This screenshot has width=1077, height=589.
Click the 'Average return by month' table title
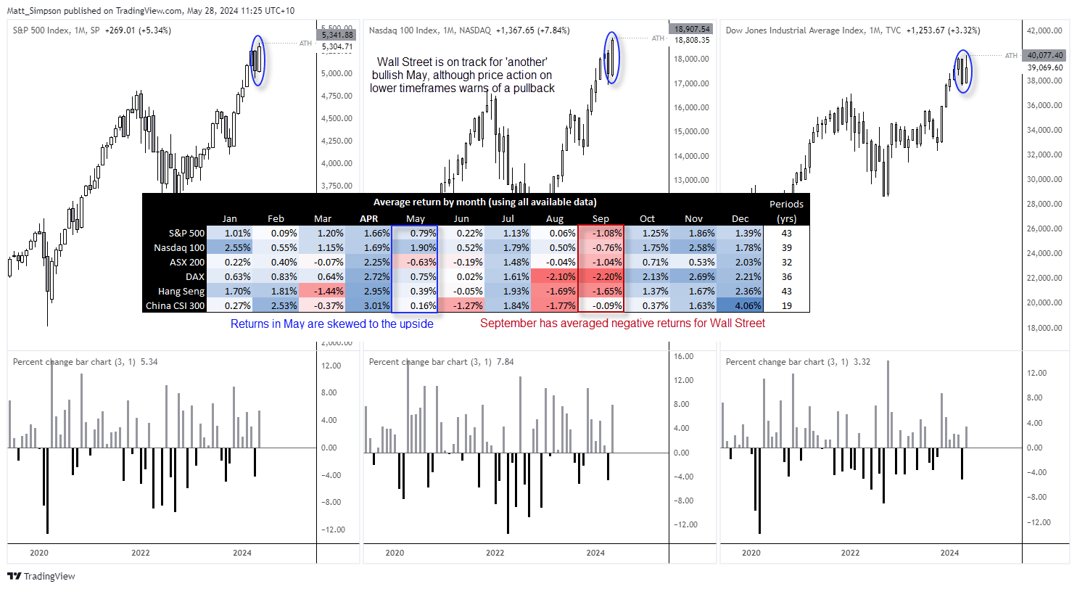[485, 202]
